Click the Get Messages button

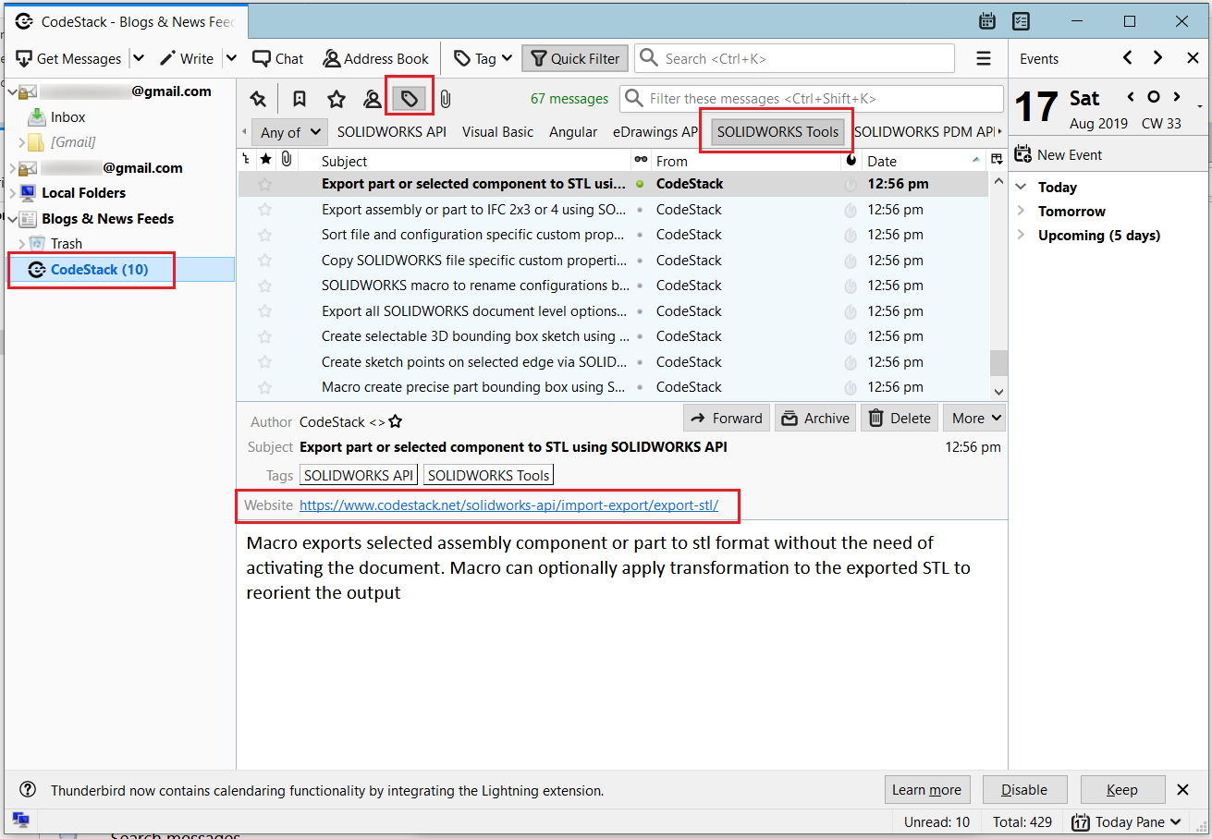pyautogui.click(x=69, y=58)
